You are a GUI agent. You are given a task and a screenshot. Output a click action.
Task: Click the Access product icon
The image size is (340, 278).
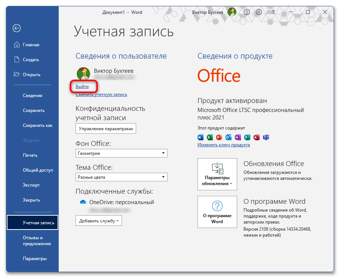pyautogui.click(x=257, y=137)
